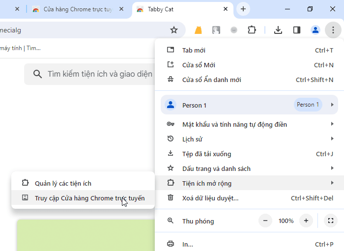Image resolution: width=344 pixels, height=251 pixels.
Task: Click the history clock icon beside Lịch sử
Action: [171, 139]
